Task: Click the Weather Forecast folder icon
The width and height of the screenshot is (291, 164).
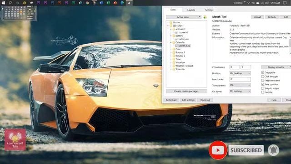Action: (174, 66)
